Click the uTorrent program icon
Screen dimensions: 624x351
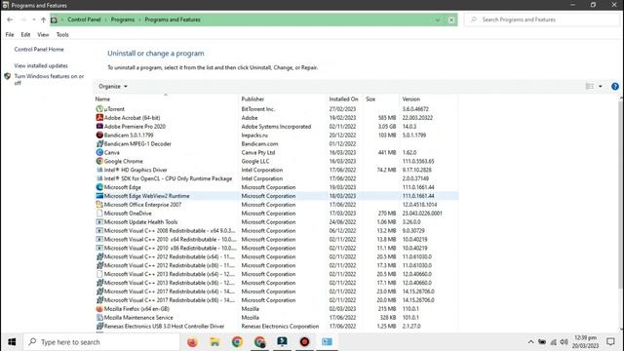click(99, 108)
